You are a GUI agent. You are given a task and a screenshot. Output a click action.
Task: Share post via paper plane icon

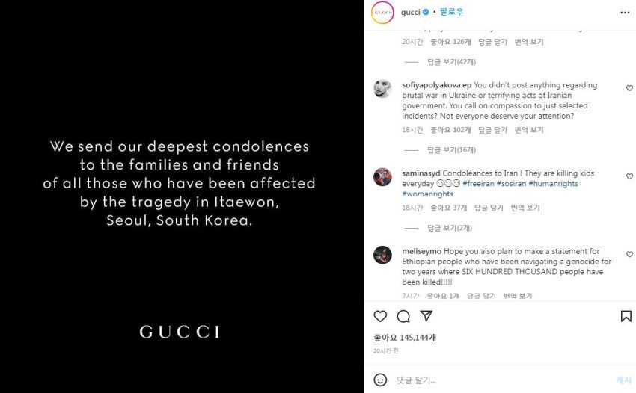point(426,316)
